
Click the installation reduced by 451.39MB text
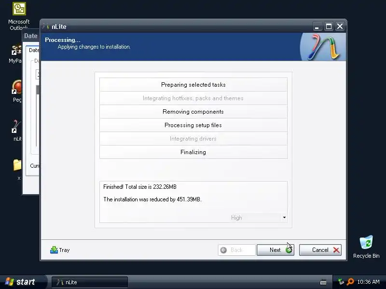(x=152, y=199)
